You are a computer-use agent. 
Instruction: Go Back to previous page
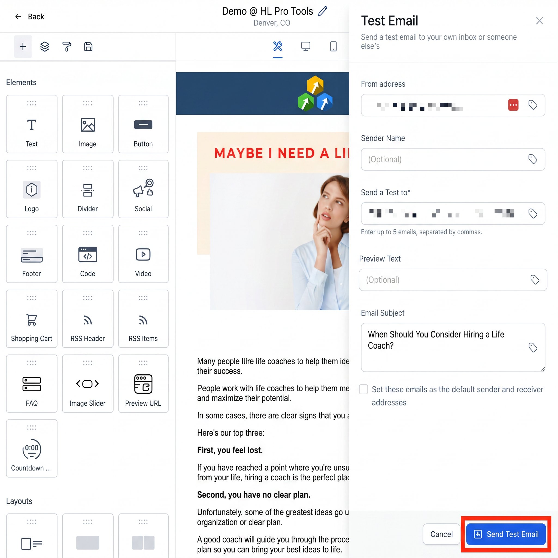click(x=29, y=17)
